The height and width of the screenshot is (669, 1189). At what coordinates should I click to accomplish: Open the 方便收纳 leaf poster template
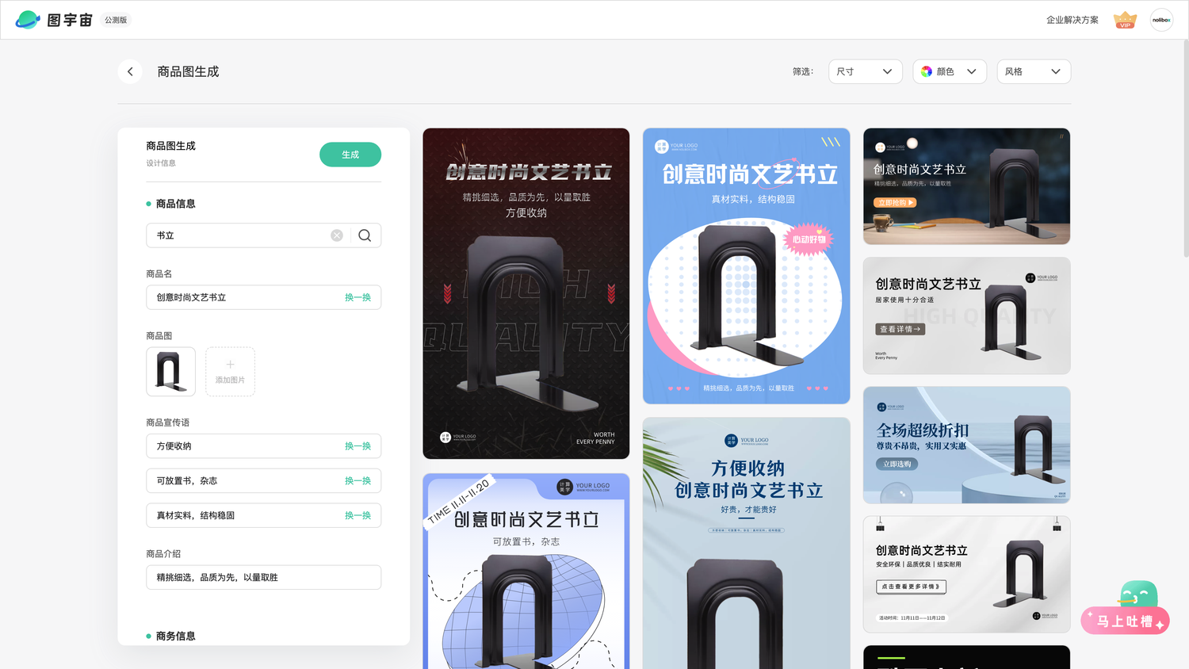point(747,543)
